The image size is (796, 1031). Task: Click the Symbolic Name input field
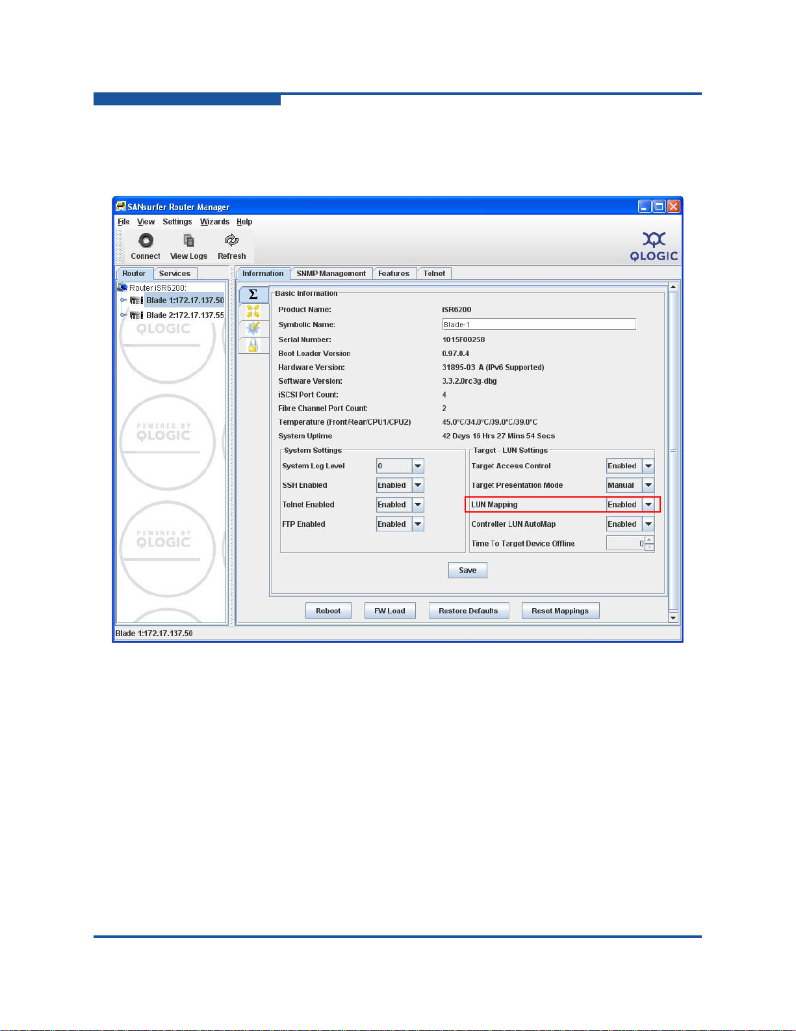pos(539,325)
